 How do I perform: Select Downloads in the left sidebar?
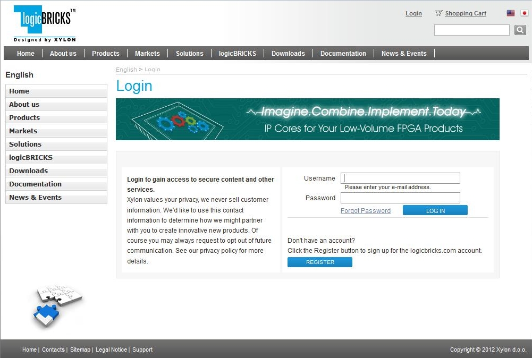(x=56, y=171)
